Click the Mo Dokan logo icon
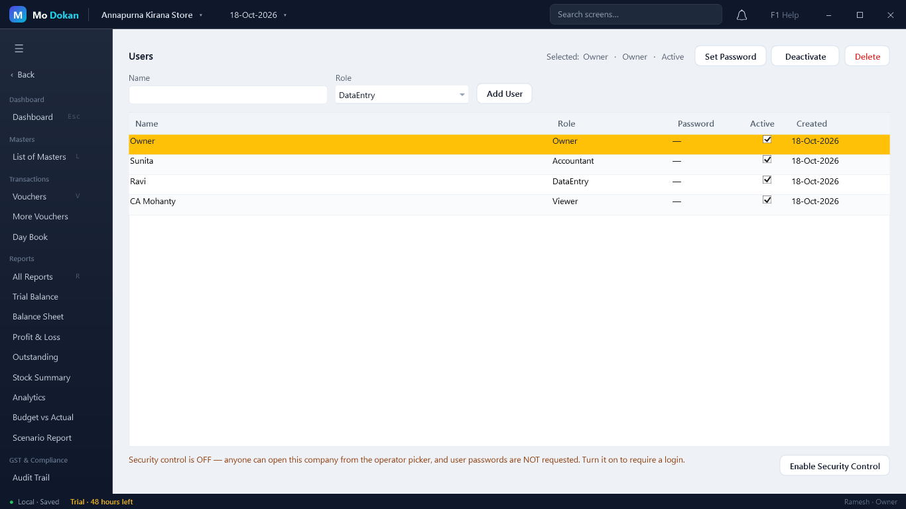 18,15
